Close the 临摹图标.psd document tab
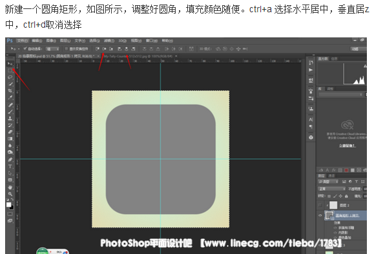 point(98,56)
